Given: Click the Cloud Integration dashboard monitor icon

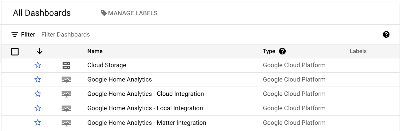Looking at the screenshot, I should coord(66,94).
